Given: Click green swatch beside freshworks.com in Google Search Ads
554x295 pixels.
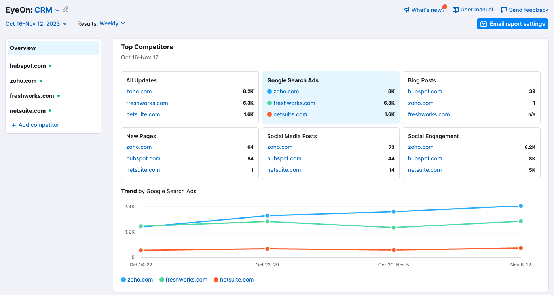Looking at the screenshot, I should (269, 103).
